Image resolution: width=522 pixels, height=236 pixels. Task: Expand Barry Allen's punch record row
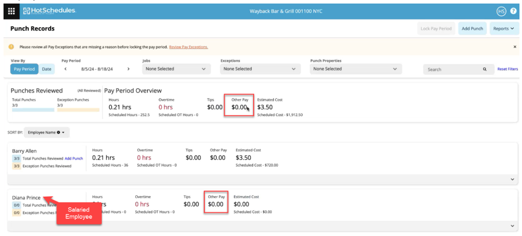[512, 180]
